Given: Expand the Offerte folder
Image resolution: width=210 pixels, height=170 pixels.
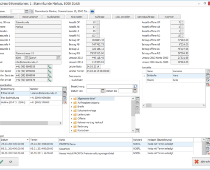Looking at the screenshot, I should point(71,119).
